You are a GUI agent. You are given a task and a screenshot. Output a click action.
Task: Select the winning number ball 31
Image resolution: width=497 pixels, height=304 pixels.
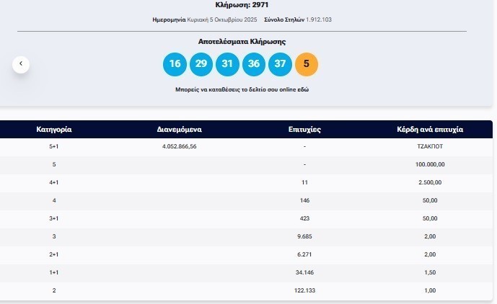click(227, 64)
